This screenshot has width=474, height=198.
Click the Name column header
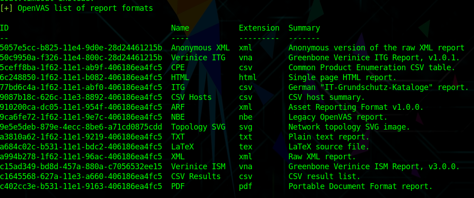pyautogui.click(x=180, y=28)
